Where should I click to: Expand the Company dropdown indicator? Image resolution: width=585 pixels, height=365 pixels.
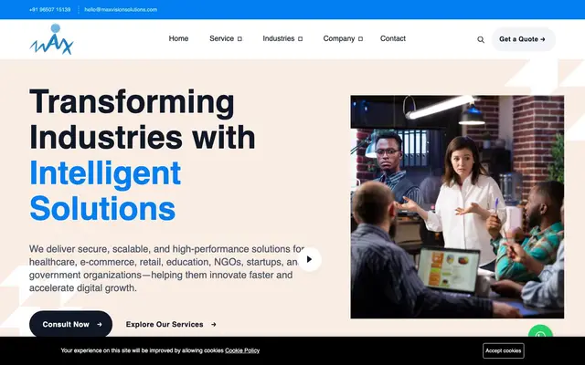tap(360, 38)
